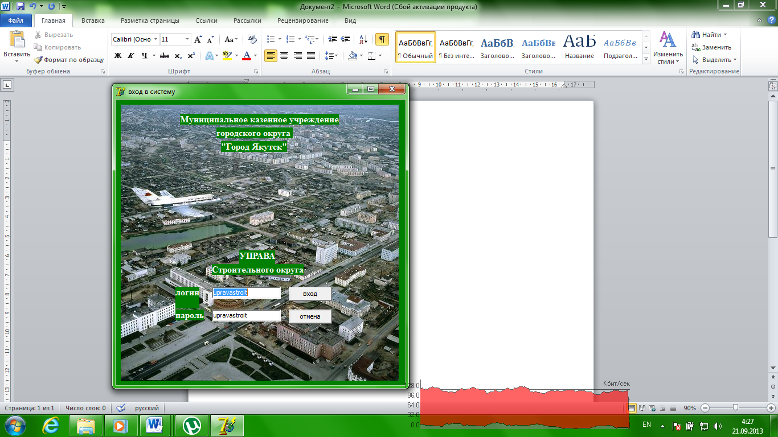The width and height of the screenshot is (778, 437).
Task: Click the numbered list icon
Action: click(290, 39)
